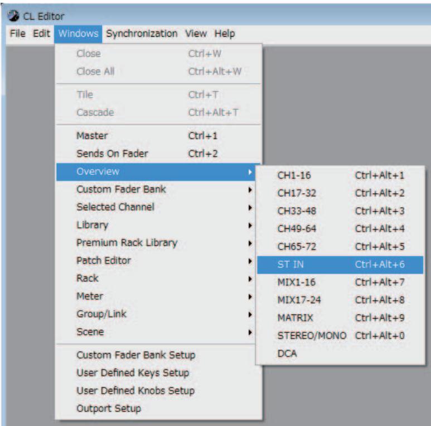Open User Defined Knobs Setup
Viewport: 431px width, 426px height.
tap(158, 390)
